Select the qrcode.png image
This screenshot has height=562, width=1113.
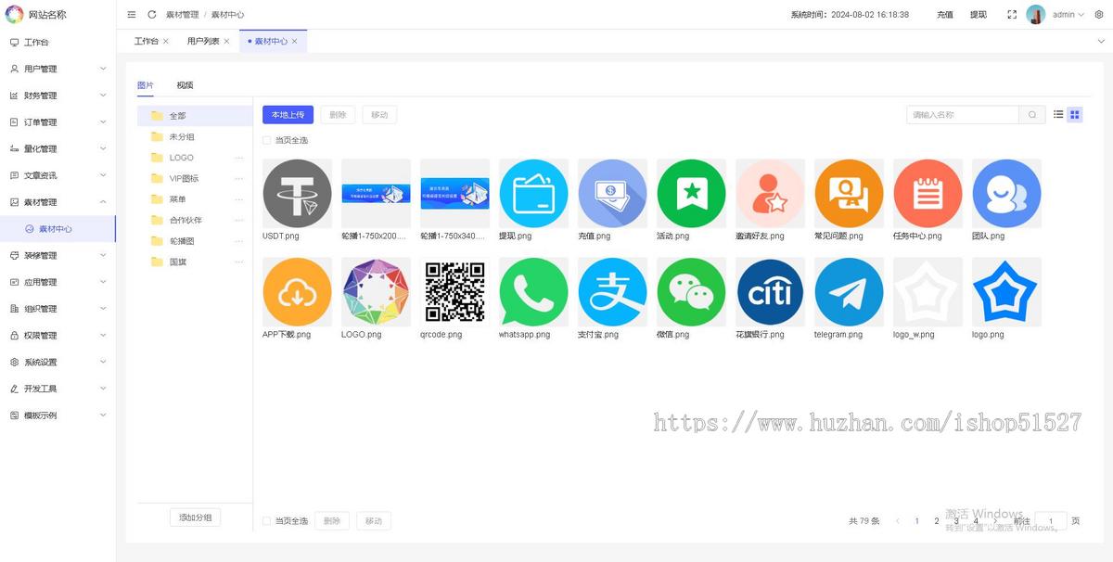click(x=454, y=292)
